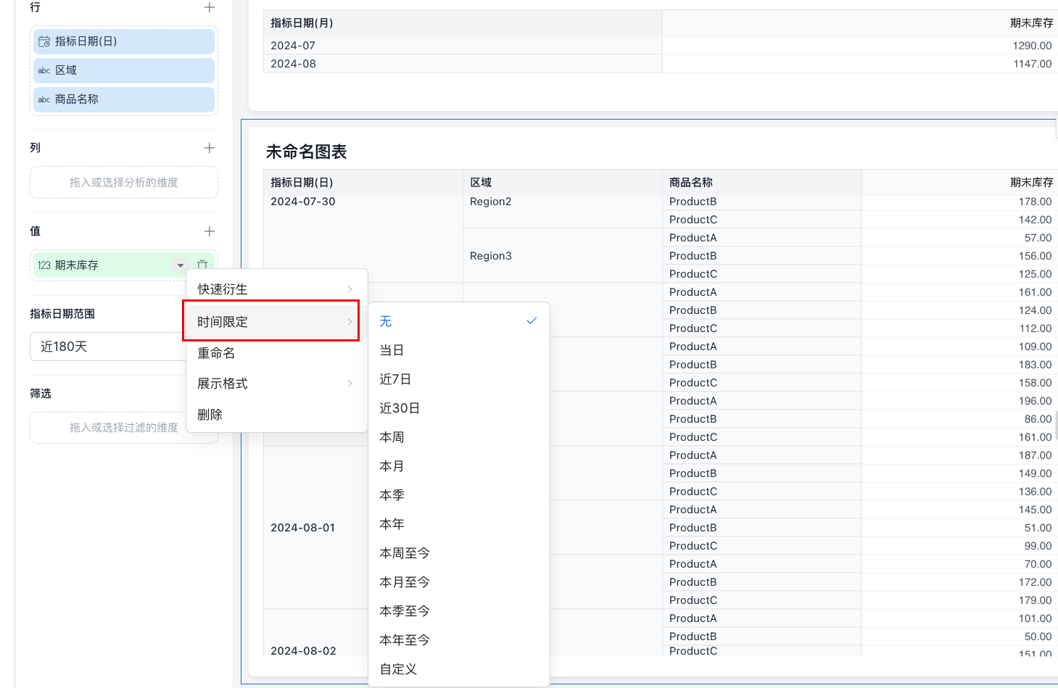Click the plus icon beside 行 section
This screenshot has height=688, width=1058.
[x=210, y=7]
